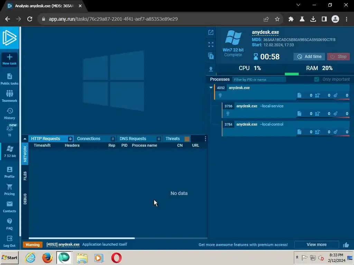354x265 pixels.
Task: Open New task in sidebar
Action: tap(9, 59)
